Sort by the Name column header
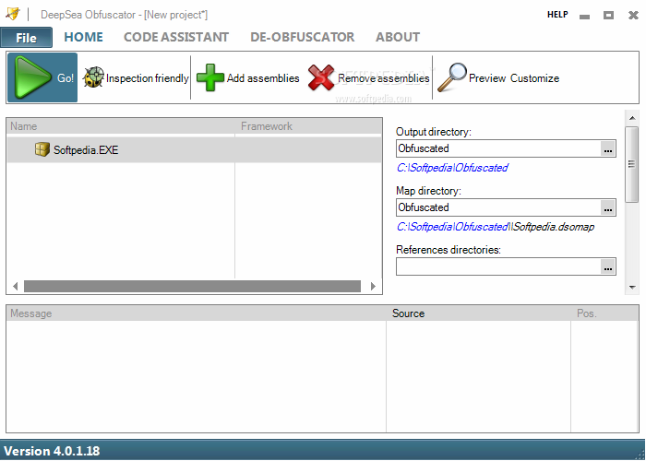646x461 pixels. pyautogui.click(x=121, y=126)
